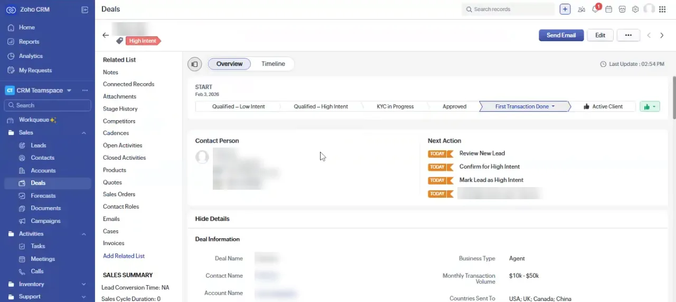
Task: Open Reports module
Action: [29, 42]
